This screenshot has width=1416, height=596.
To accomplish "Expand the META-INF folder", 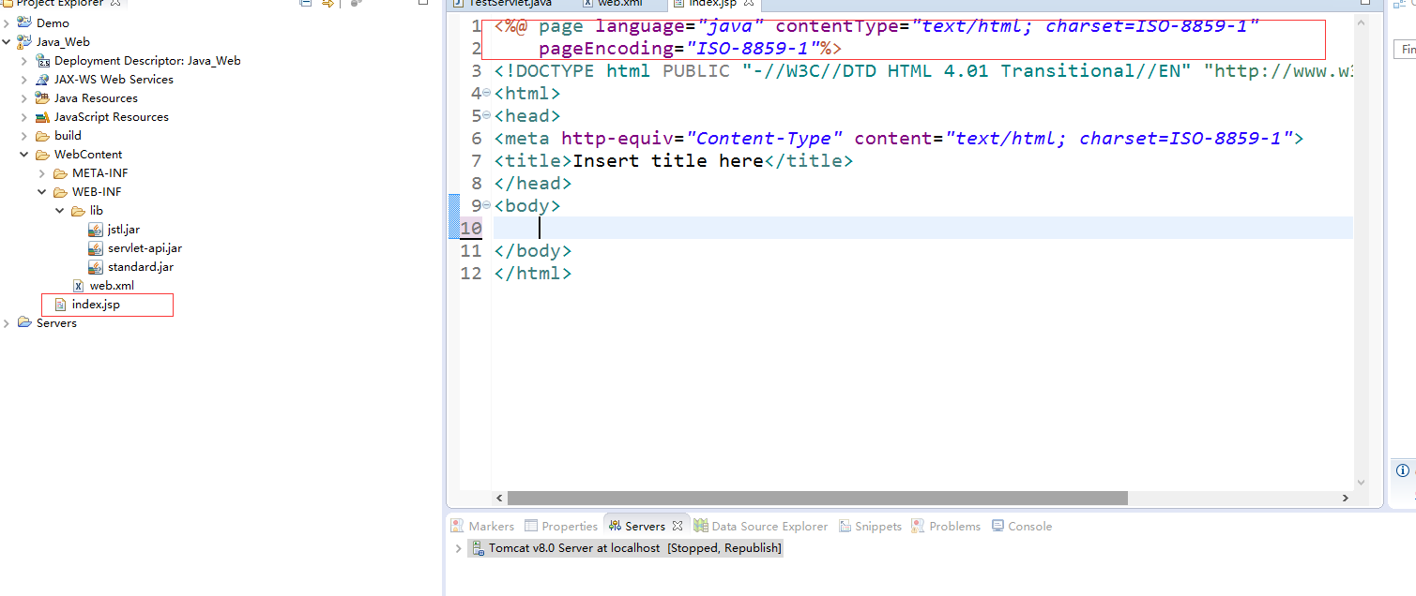I will (x=42, y=173).
